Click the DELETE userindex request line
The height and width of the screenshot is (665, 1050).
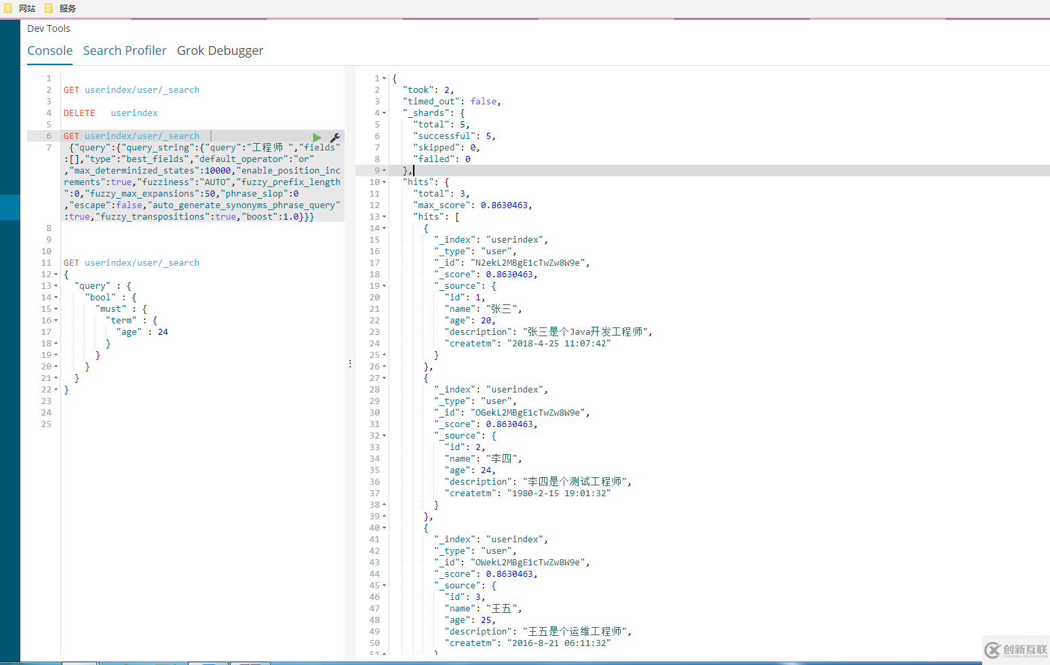tap(111, 113)
